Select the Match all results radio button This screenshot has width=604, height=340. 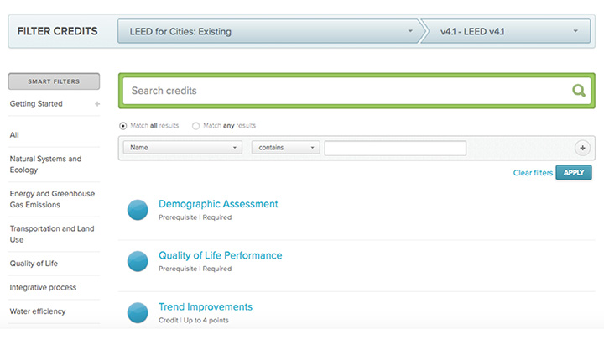click(x=123, y=125)
